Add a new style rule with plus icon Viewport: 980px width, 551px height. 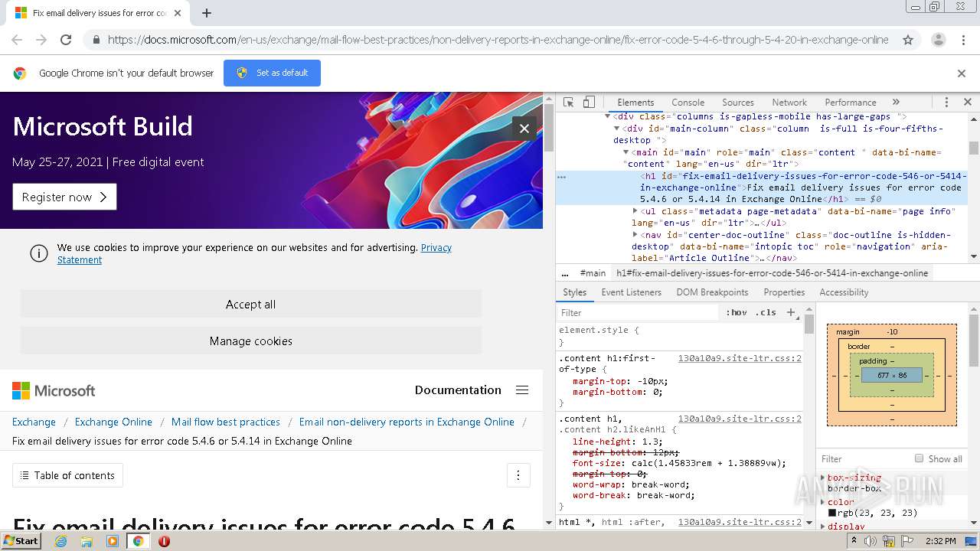click(791, 312)
